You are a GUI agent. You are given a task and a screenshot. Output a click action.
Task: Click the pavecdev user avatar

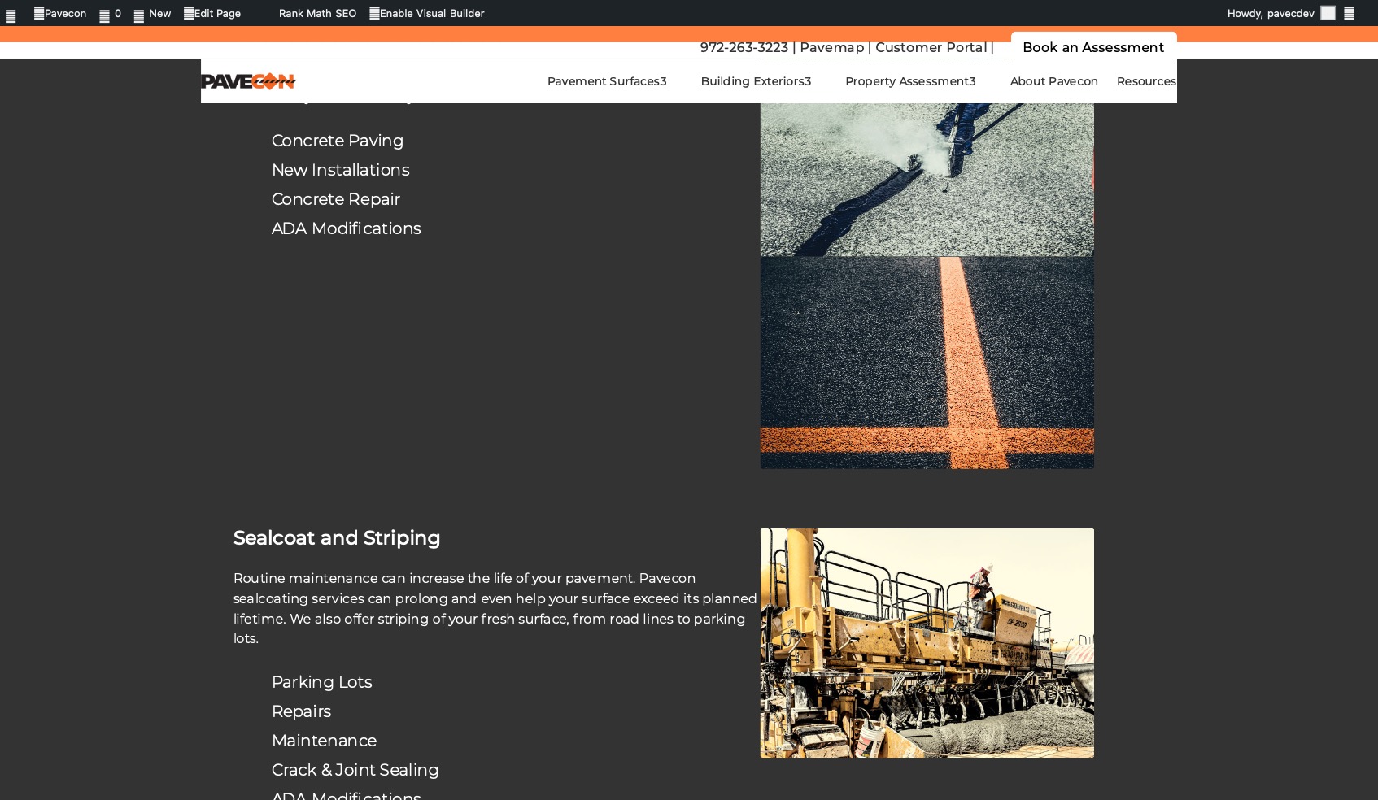click(x=1328, y=13)
